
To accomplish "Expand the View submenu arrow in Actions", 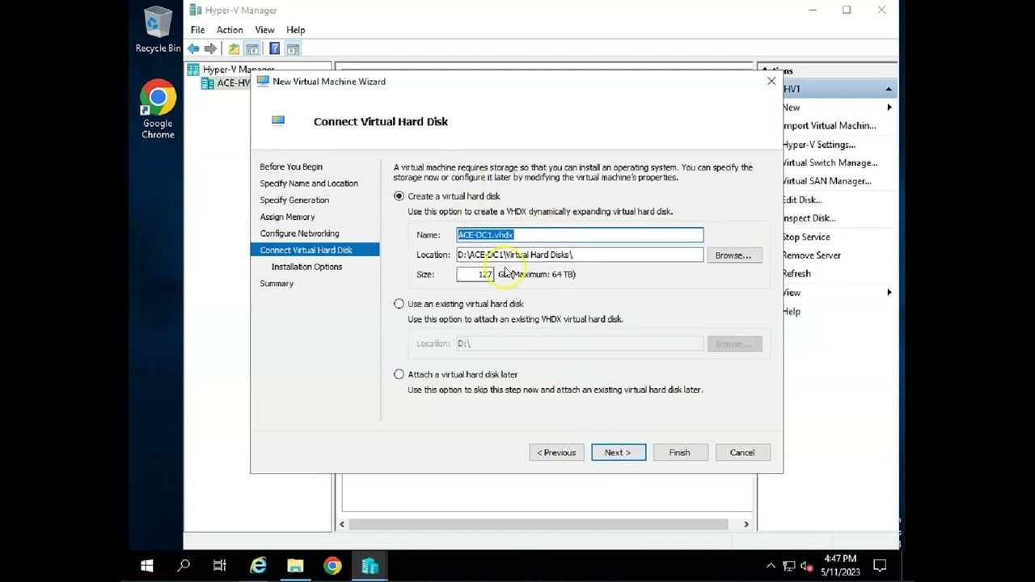I will coord(889,293).
